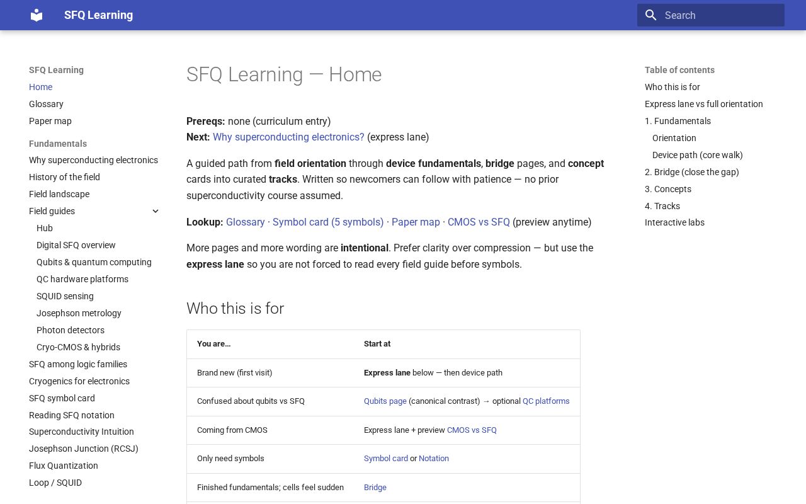This screenshot has width=806, height=504.
Task: Click the Glossary lookup link
Action: click(246, 222)
